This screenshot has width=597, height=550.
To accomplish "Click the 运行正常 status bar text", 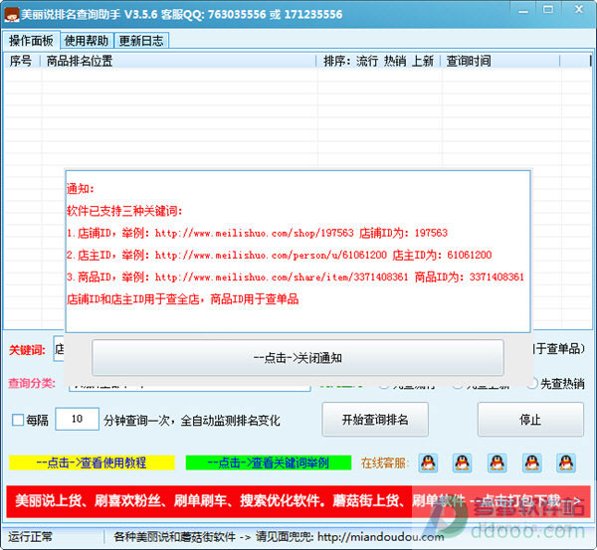I will coord(31,537).
